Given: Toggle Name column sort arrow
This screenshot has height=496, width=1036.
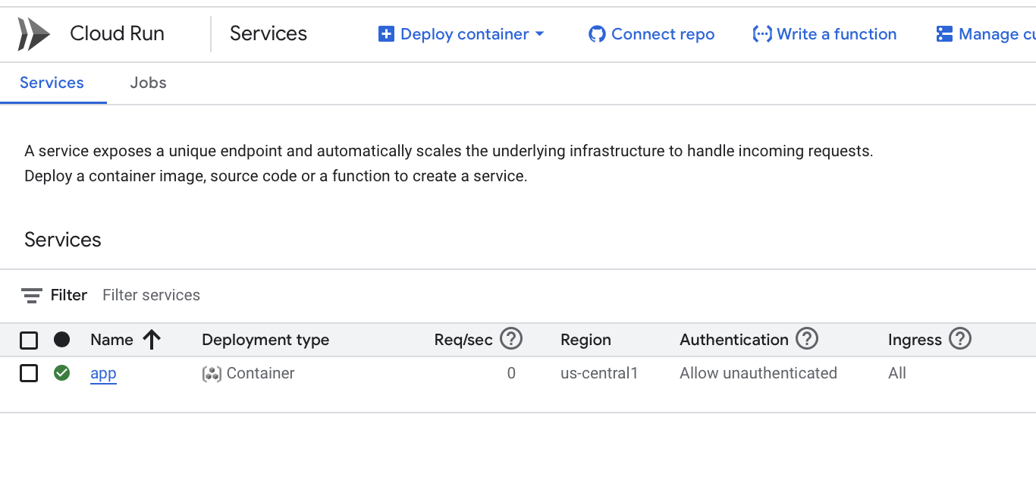Looking at the screenshot, I should [152, 340].
